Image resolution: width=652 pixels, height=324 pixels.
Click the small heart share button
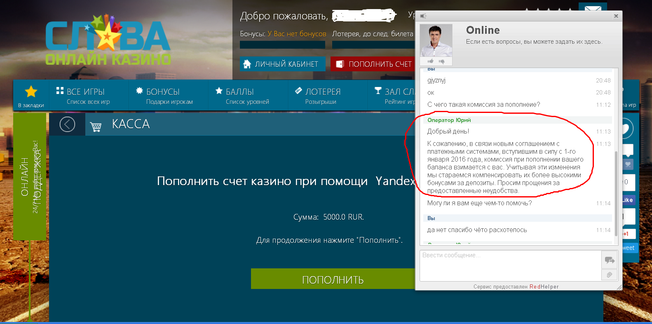[x=628, y=164]
